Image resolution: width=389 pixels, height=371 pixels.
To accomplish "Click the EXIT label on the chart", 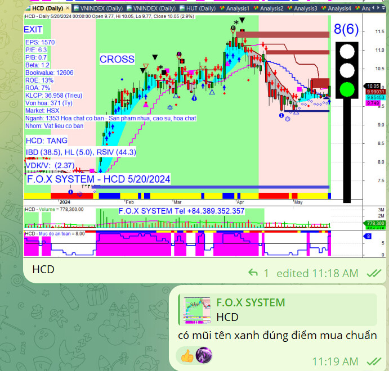I will pyautogui.click(x=33, y=30).
